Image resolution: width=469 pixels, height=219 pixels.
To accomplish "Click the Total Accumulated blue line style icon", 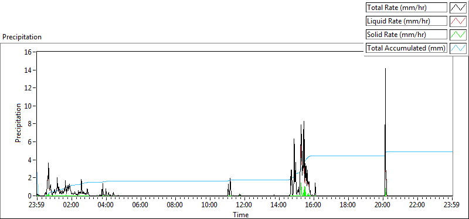I will 458,48.
